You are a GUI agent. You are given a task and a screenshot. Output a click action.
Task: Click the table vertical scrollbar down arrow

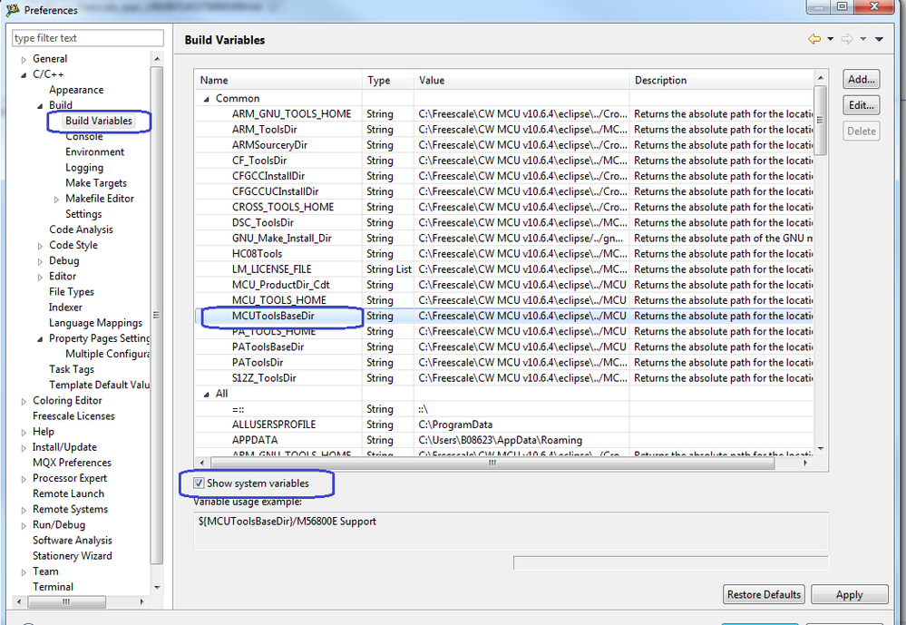pos(821,449)
